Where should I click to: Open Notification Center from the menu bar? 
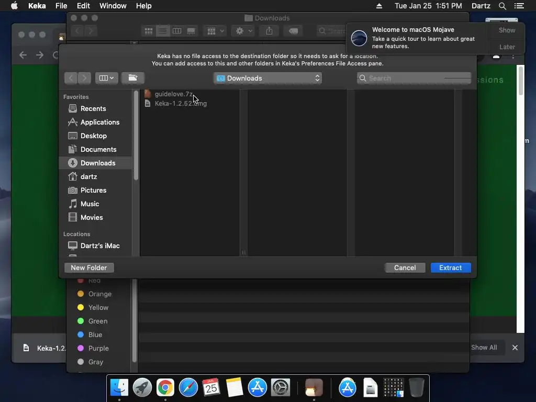coord(519,6)
